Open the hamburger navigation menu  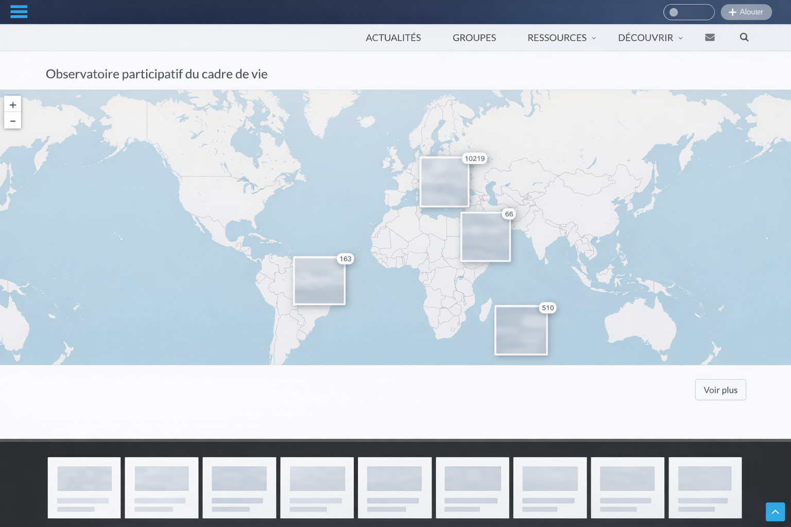pyautogui.click(x=19, y=11)
